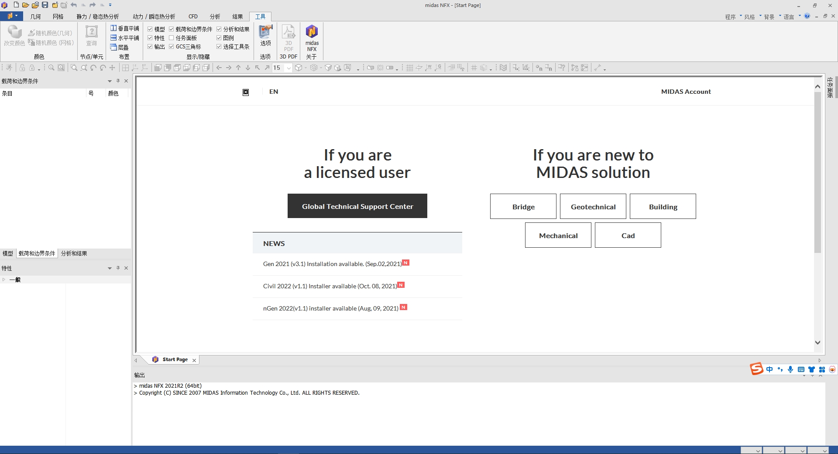This screenshot has height=454, width=838.
Task: Click the measure distance toolbar icon
Action: click(598, 68)
